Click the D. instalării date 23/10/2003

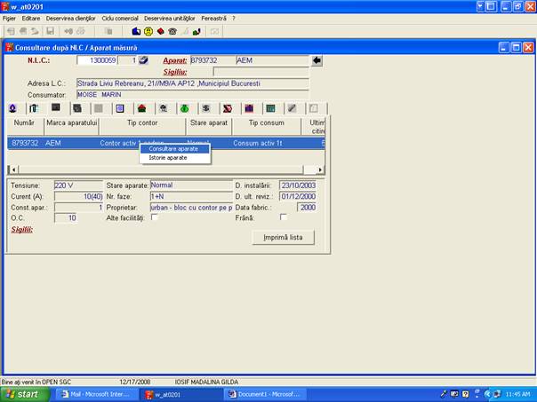[298, 185]
